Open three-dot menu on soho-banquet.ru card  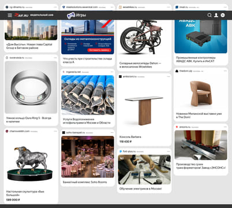click(112, 133)
